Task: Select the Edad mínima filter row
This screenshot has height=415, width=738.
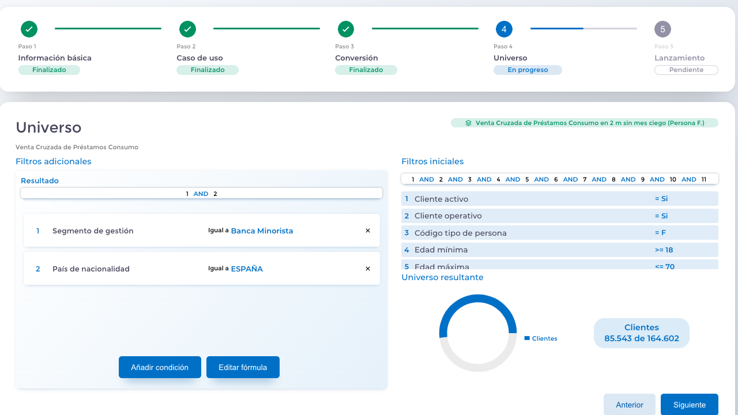Action: point(560,250)
